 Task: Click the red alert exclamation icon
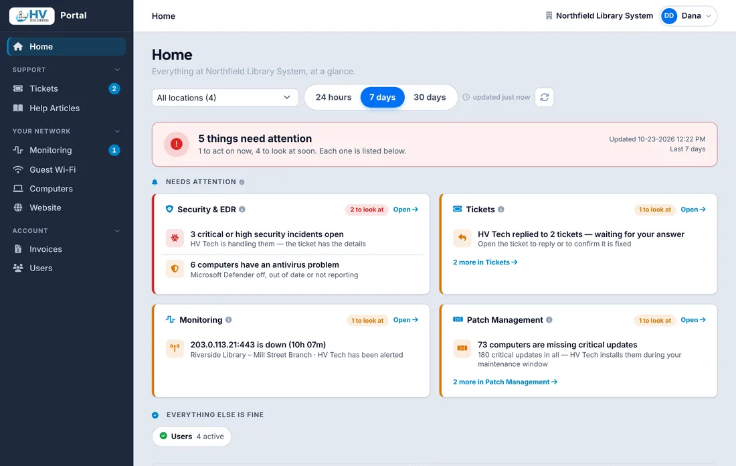coord(177,144)
